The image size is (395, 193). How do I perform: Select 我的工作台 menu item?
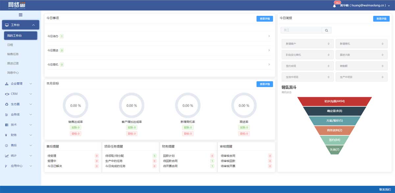[21, 36]
